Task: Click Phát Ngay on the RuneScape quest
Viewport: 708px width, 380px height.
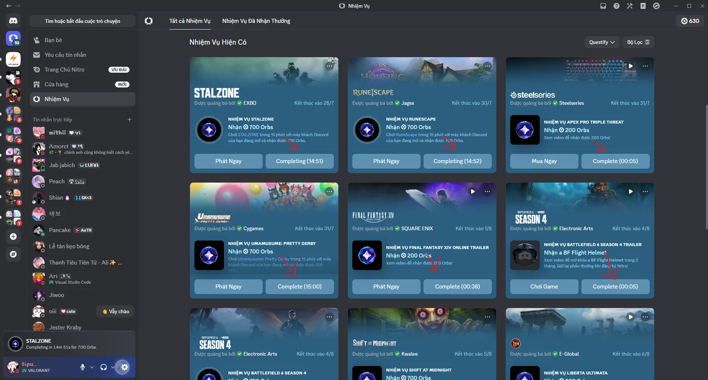Action: pyautogui.click(x=386, y=161)
